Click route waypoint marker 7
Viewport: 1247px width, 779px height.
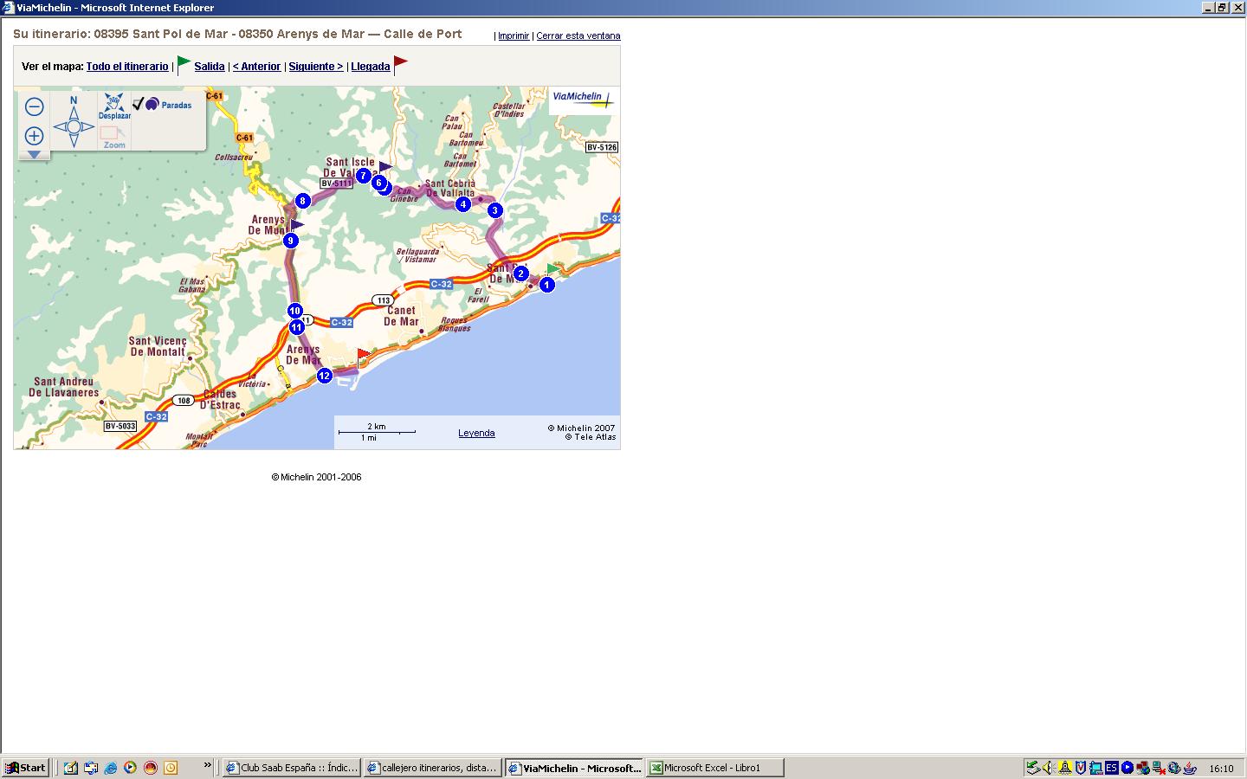[364, 176]
